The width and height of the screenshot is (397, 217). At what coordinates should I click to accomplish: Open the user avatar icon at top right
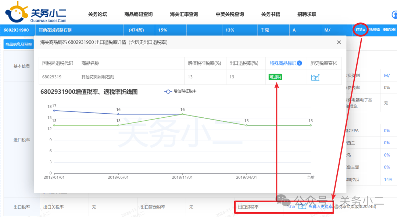click(394, 15)
